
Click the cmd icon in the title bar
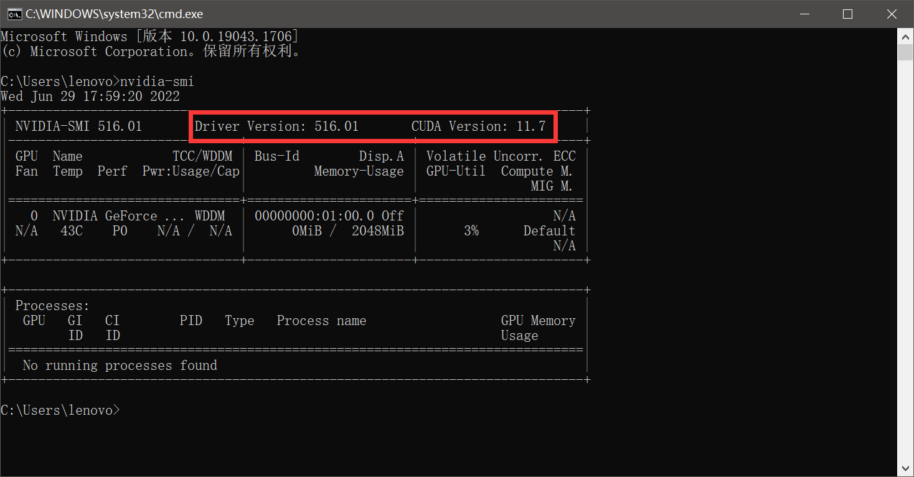pyautogui.click(x=14, y=14)
